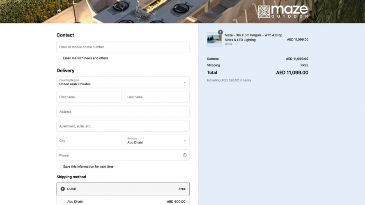Choose Abu Dhabi AED 400.00 shipping option
Image resolution: width=365 pixels, height=205 pixels.
(x=63, y=201)
